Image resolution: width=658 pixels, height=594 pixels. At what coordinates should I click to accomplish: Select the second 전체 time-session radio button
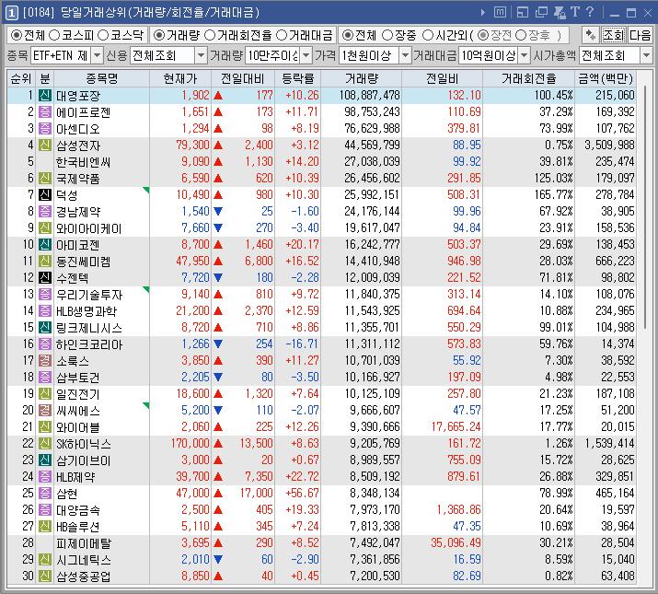click(348, 35)
